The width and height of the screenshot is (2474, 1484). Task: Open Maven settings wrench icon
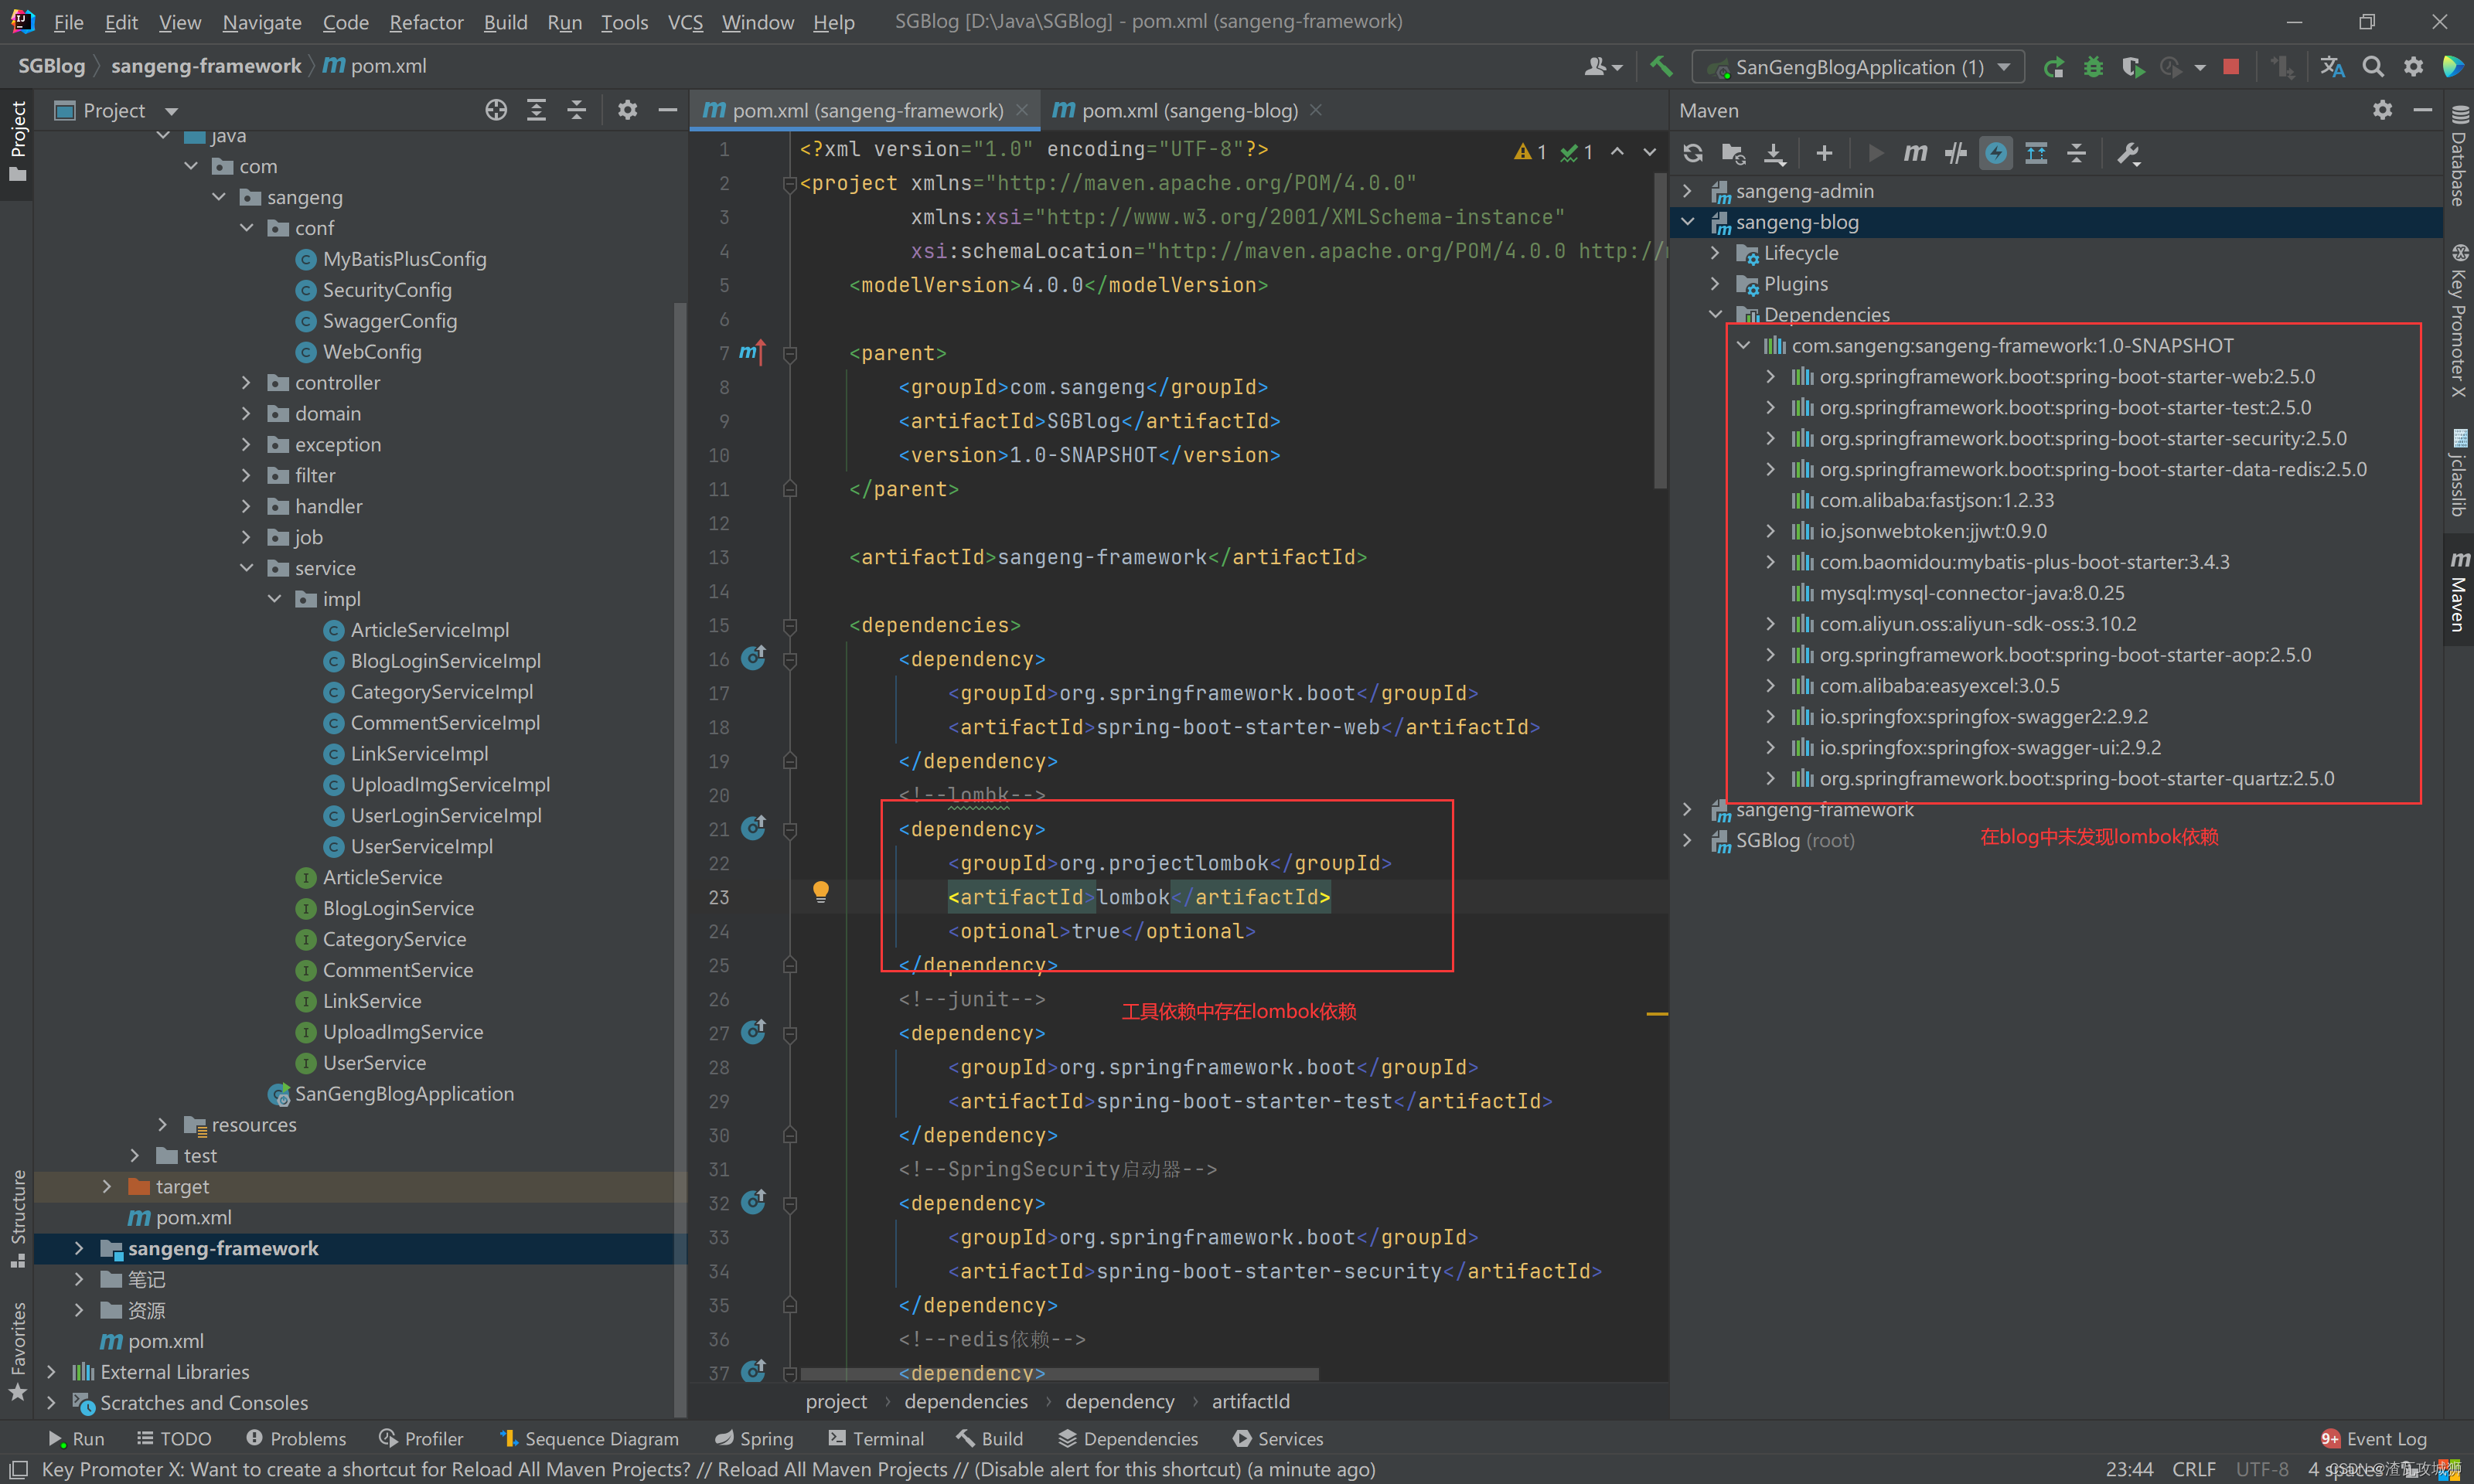2128,153
